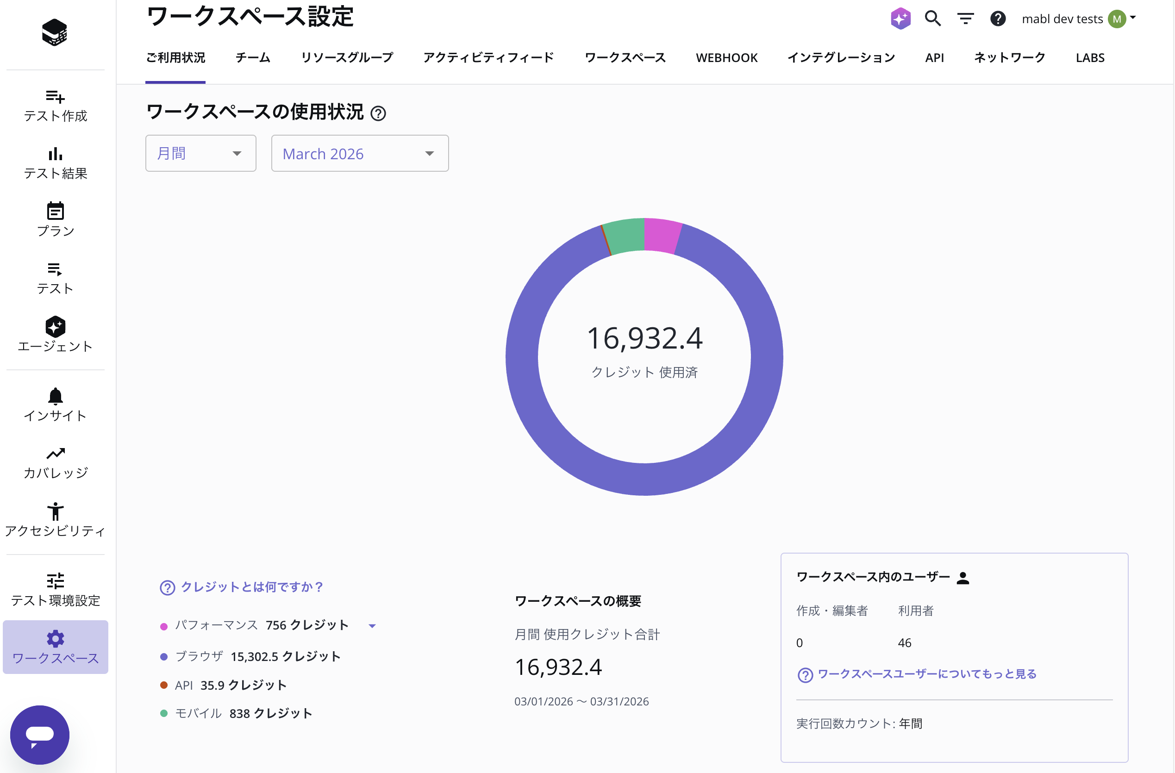Click the mabl AI sparkle icon in header

900,18
